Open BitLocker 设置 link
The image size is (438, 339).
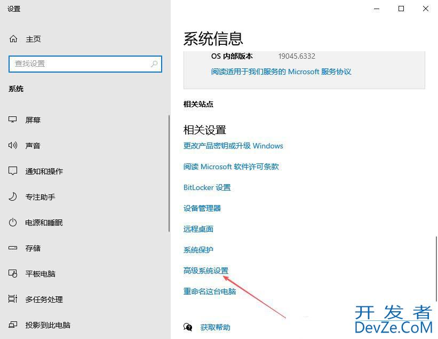point(207,187)
